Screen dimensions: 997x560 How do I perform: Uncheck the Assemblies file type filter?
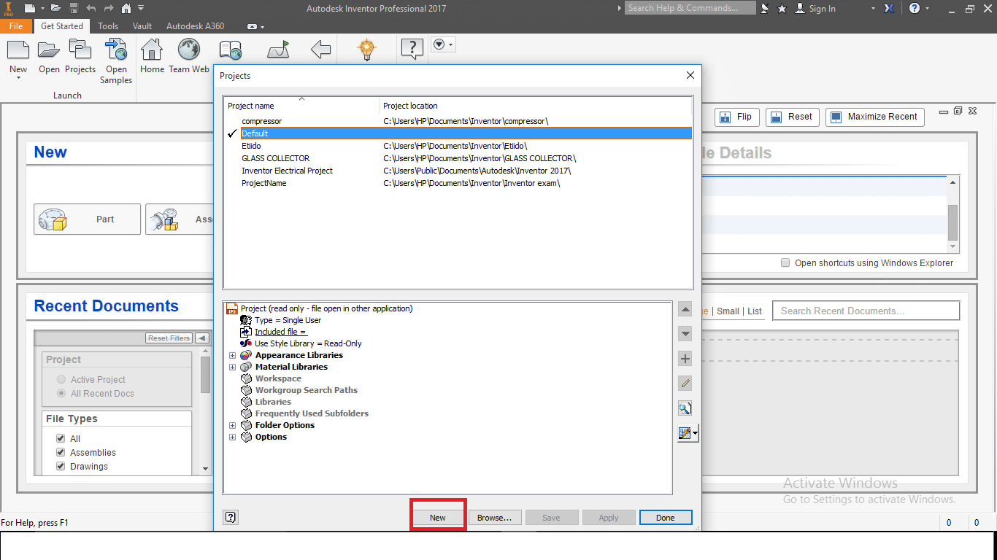pyautogui.click(x=61, y=452)
